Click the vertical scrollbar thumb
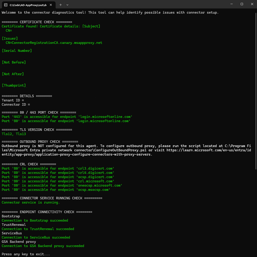257x257 pixels. 256,91
